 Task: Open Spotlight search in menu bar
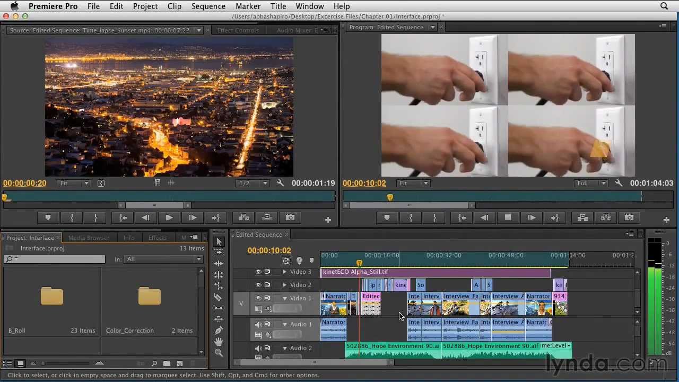pos(664,6)
